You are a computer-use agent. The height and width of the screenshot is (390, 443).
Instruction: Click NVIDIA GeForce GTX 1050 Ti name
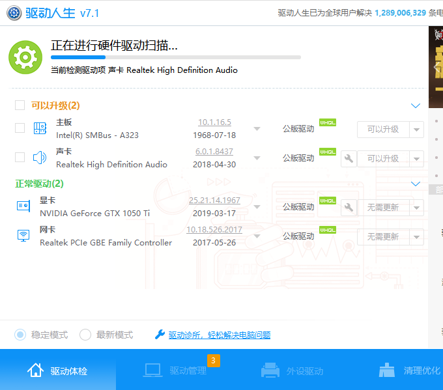[x=95, y=213]
